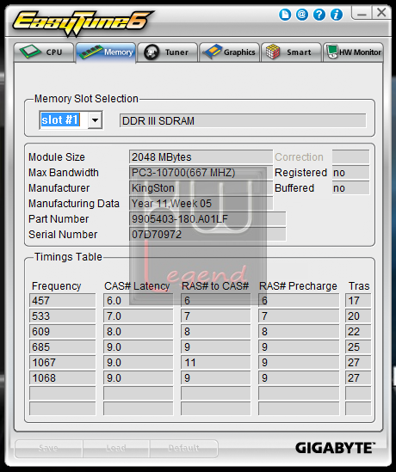Open help with the question mark icon
Viewport: 396px width, 472px height.
[x=319, y=15]
